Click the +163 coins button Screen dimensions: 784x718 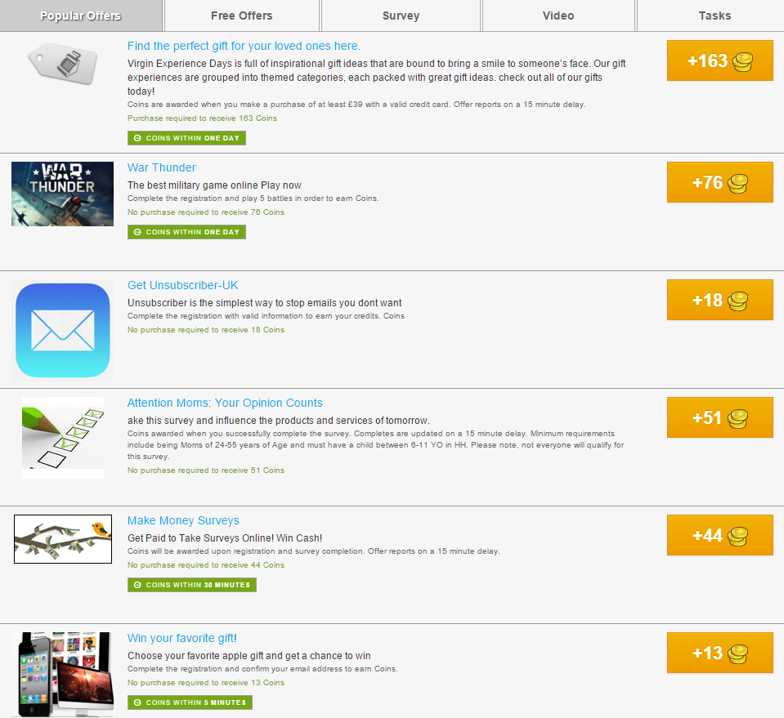tap(720, 60)
